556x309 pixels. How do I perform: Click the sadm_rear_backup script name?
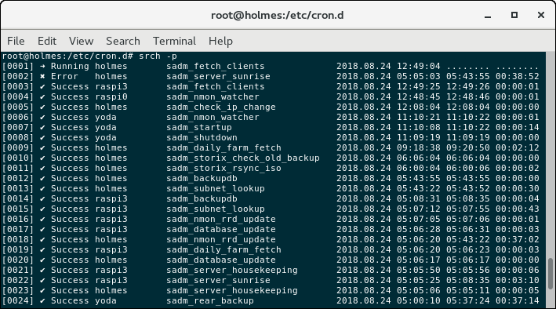pyautogui.click(x=210, y=301)
